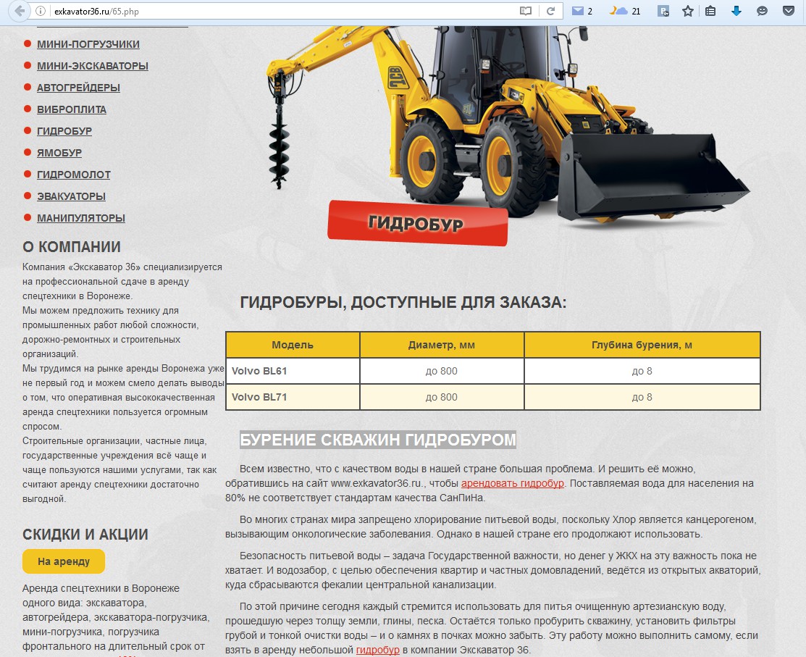Reload the current page
Screen dimensions: 806x657
point(550,11)
